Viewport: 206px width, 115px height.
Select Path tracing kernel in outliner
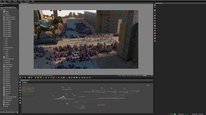(9, 59)
